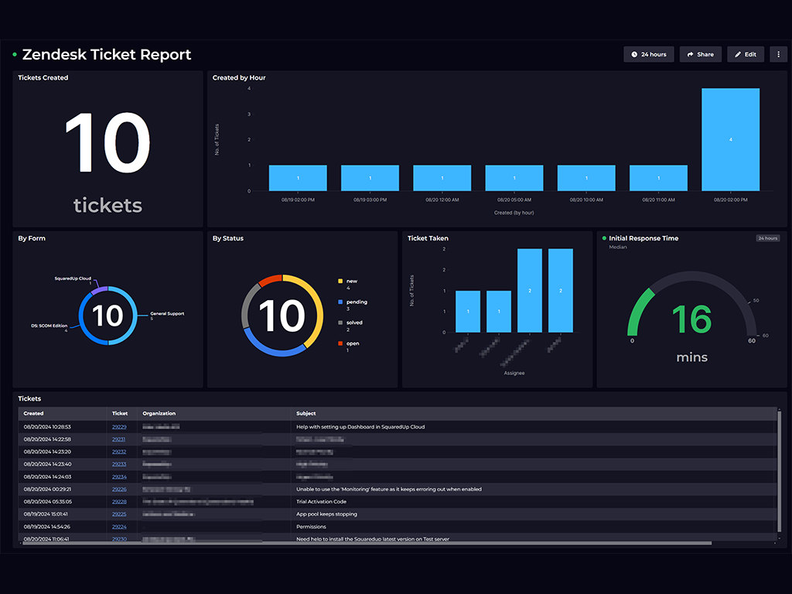Screen dimensions: 792x594
Task: Open ticket link 29224
Action: pyautogui.click(x=119, y=527)
